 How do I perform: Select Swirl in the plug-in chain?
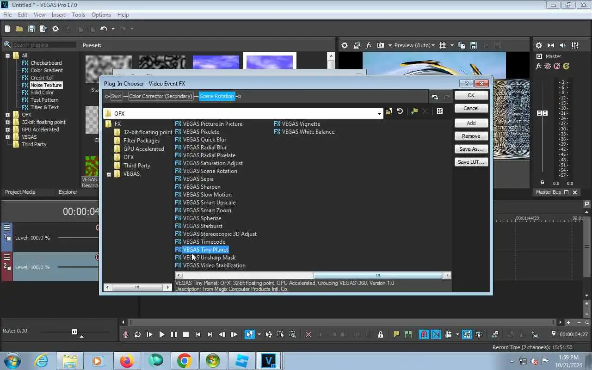116,96
